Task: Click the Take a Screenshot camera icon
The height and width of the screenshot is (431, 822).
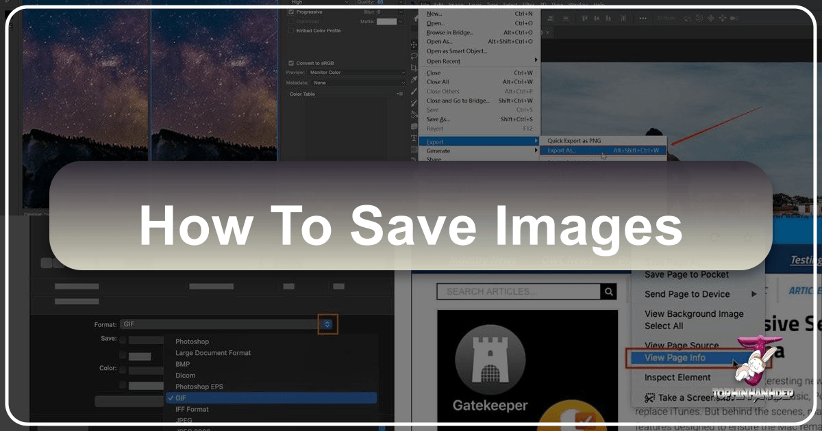Action: (x=650, y=397)
